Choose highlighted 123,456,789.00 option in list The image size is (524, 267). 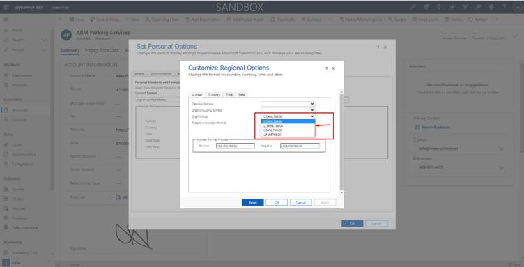tap(288, 121)
